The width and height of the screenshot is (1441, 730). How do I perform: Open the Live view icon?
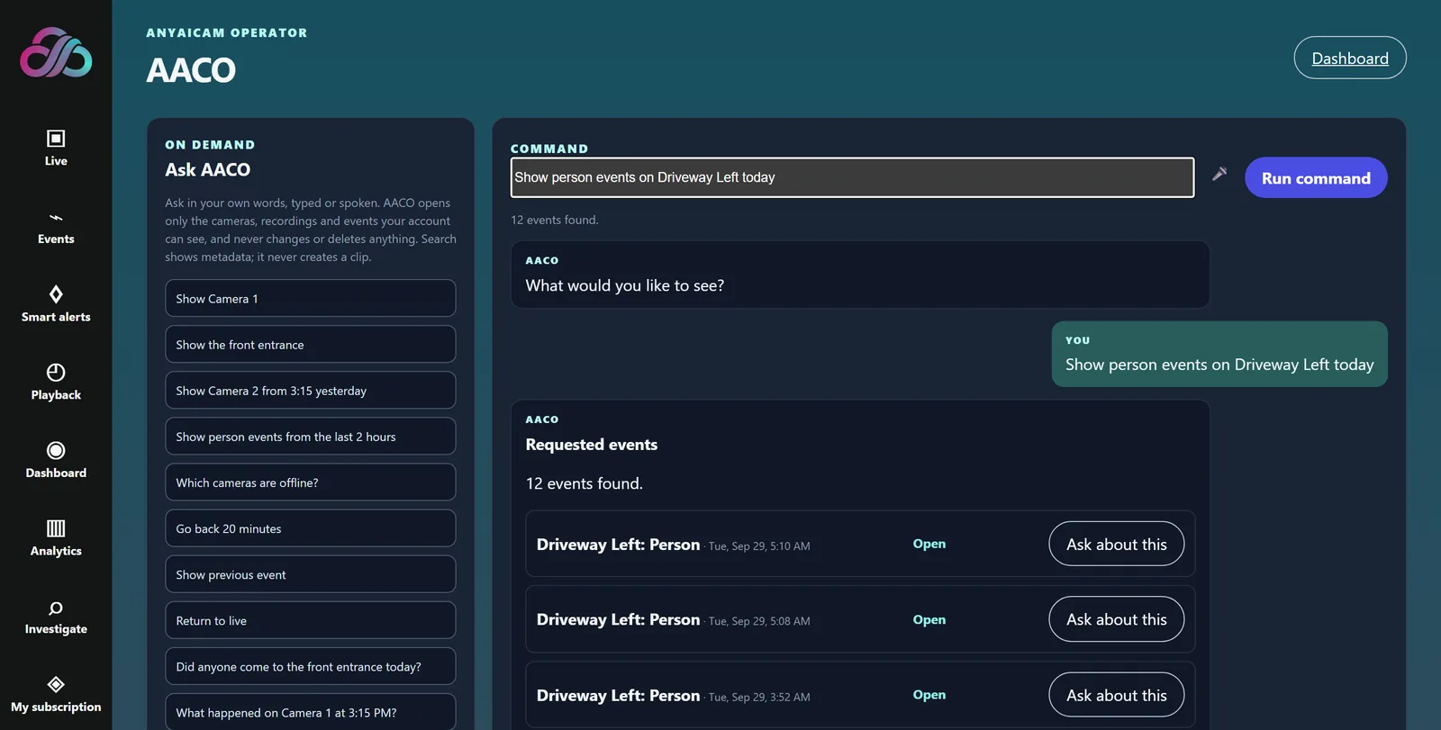coord(56,138)
